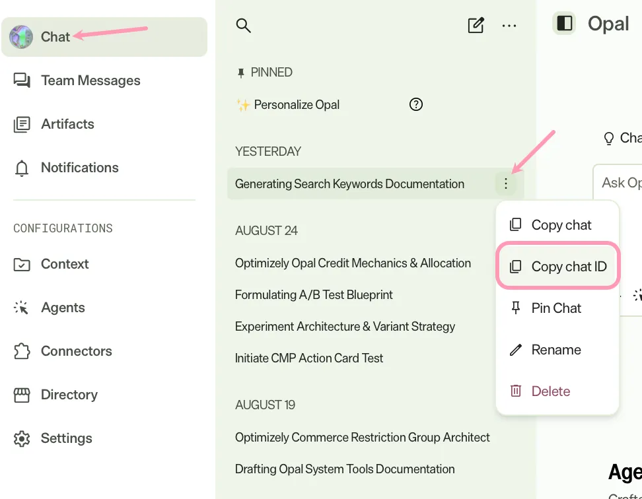Viewport: 642px width, 499px height.
Task: Click the lightbulb icon near the chat header
Action: [609, 138]
